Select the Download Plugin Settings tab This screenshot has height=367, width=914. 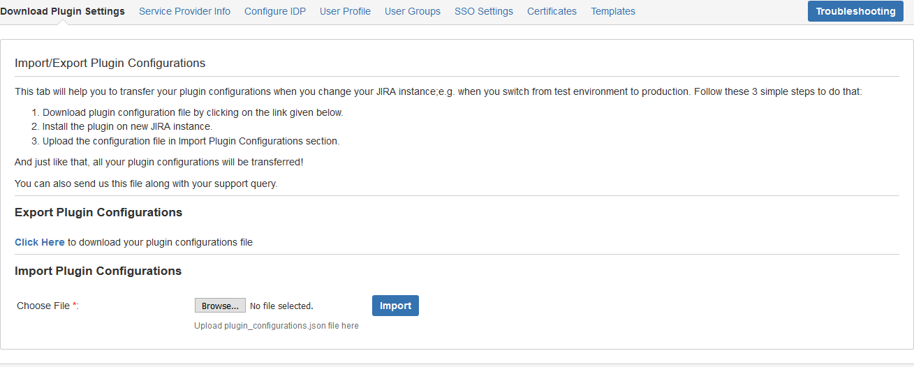tap(62, 11)
